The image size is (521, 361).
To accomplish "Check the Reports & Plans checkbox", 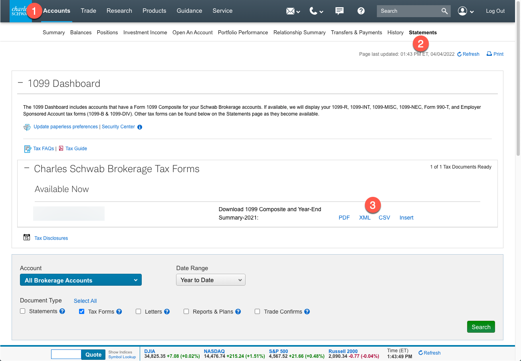I will pyautogui.click(x=186, y=312).
